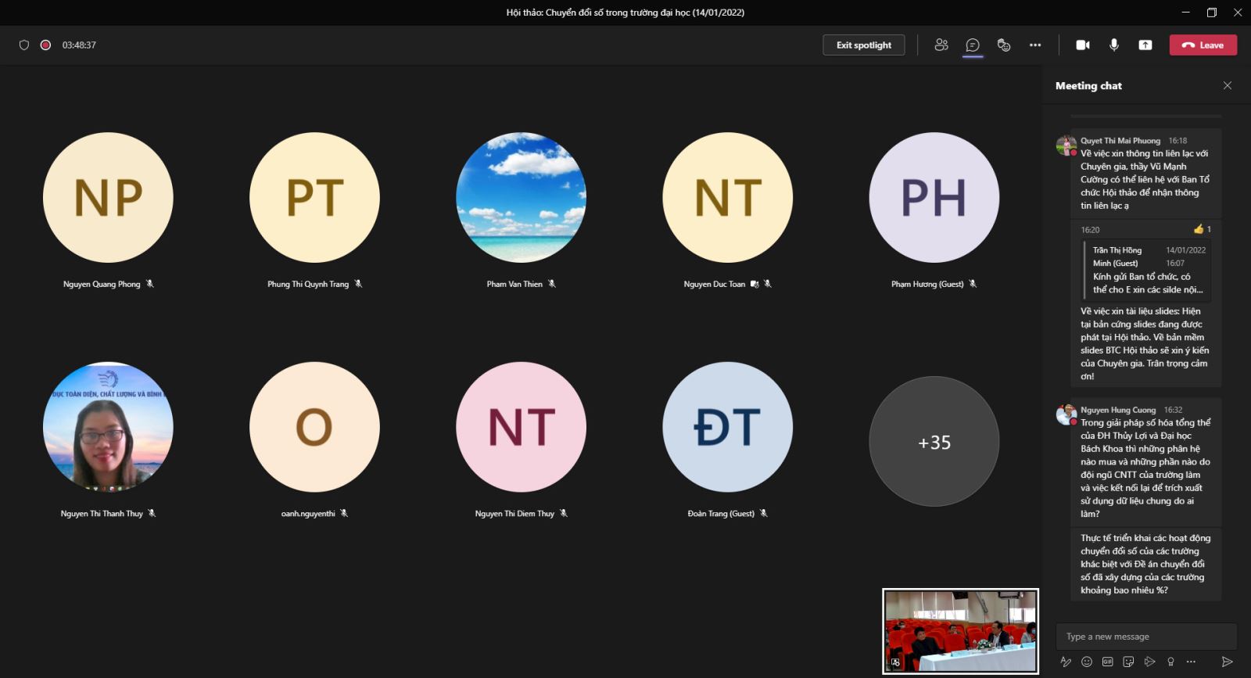Screen dimensions: 1251x678
Task: Close the Meeting chat panel
Action: pyautogui.click(x=1228, y=86)
